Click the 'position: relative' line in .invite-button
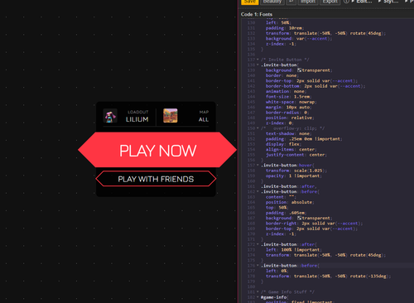 coord(290,118)
